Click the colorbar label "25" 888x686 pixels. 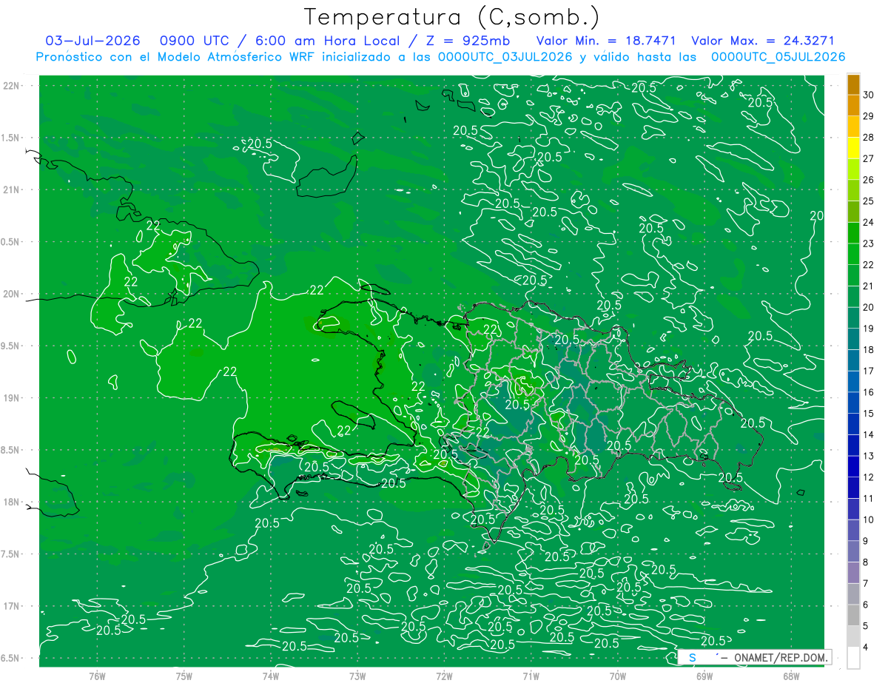(x=869, y=201)
